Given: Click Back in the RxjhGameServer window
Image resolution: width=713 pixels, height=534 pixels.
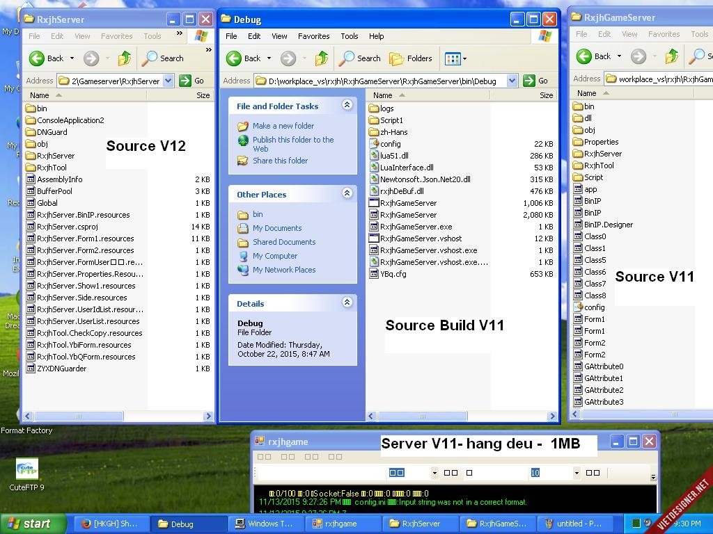Looking at the screenshot, I should 593,56.
